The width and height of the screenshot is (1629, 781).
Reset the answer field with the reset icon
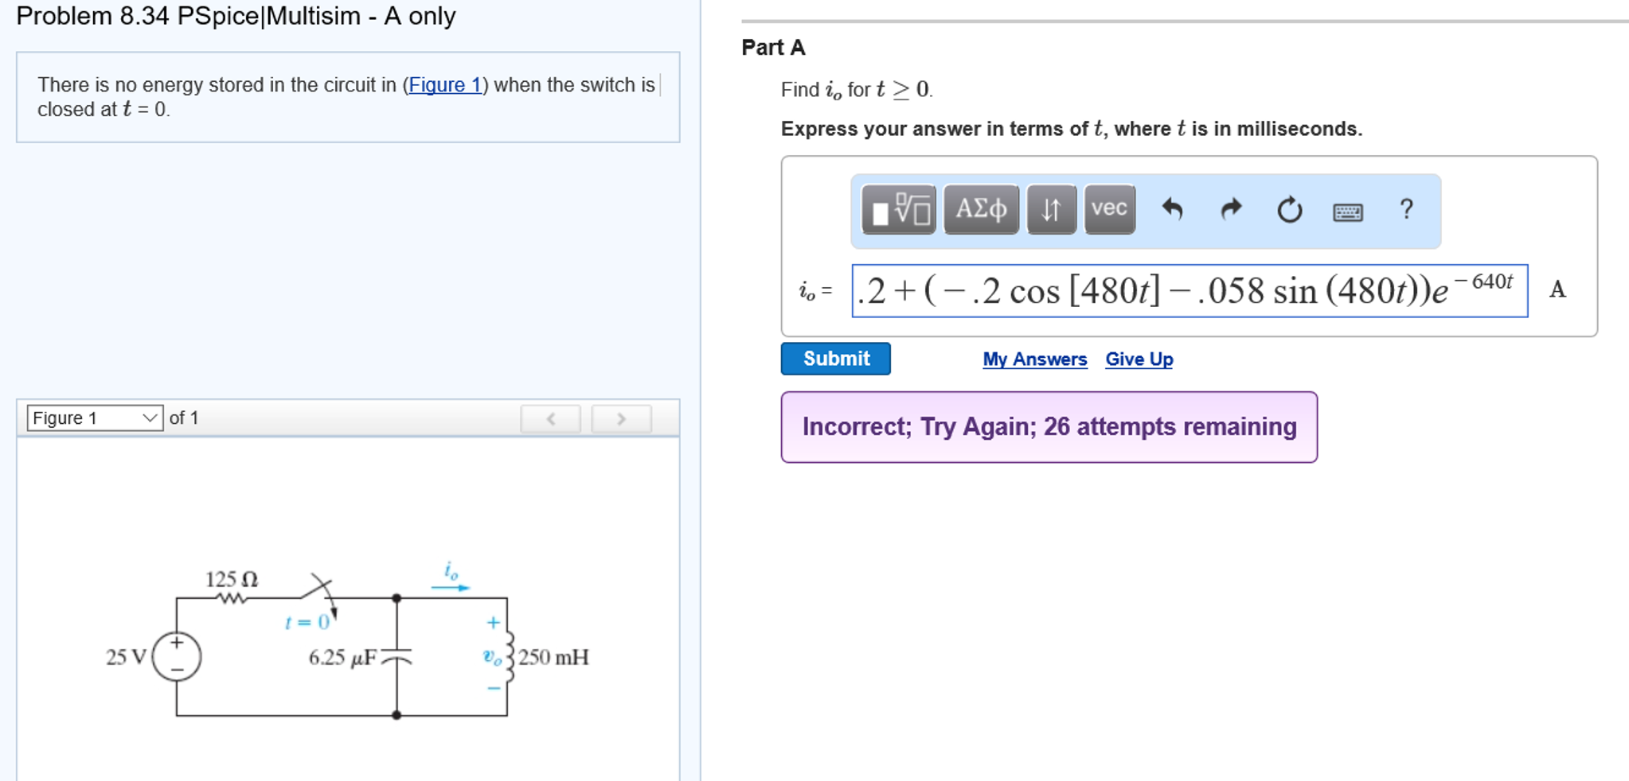1288,210
